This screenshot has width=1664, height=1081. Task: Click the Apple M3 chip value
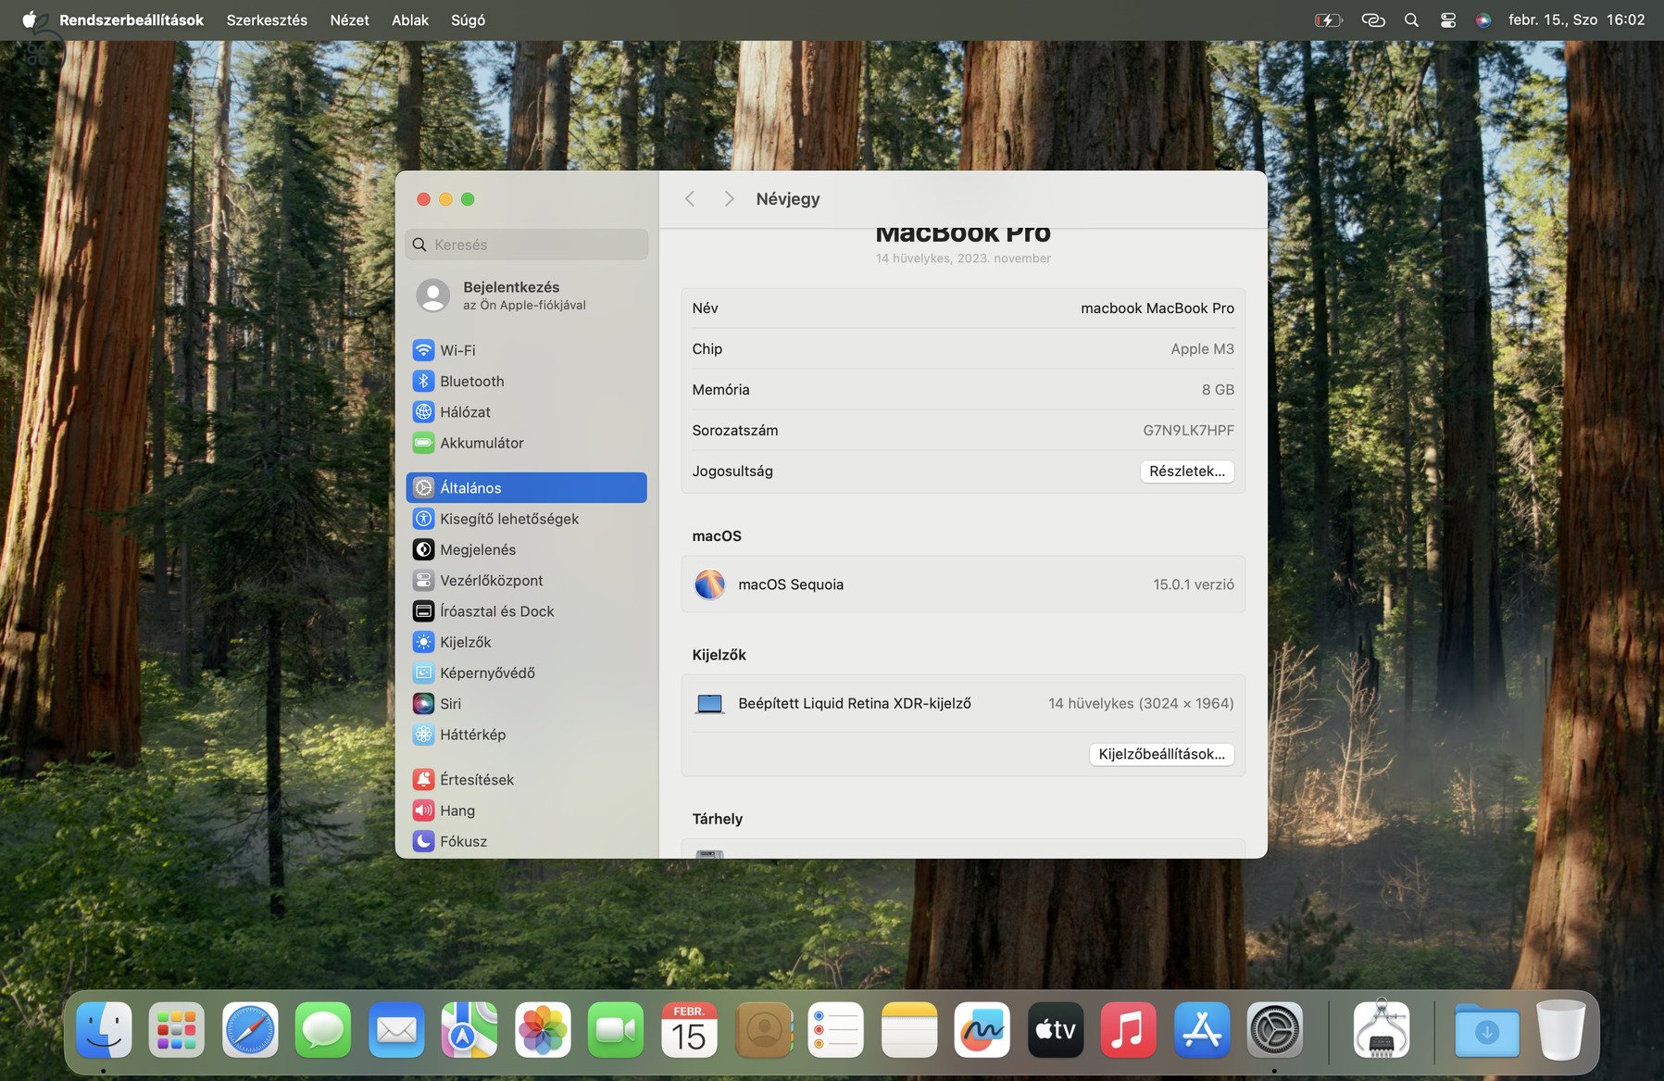pyautogui.click(x=1202, y=349)
